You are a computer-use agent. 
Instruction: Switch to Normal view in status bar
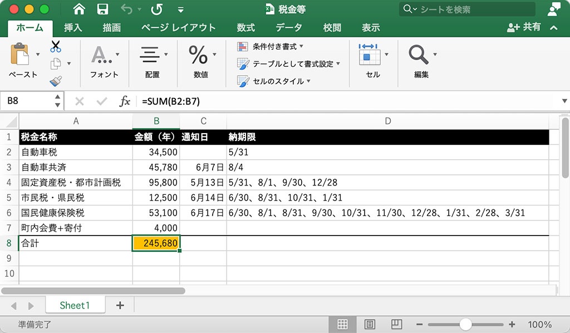343,324
